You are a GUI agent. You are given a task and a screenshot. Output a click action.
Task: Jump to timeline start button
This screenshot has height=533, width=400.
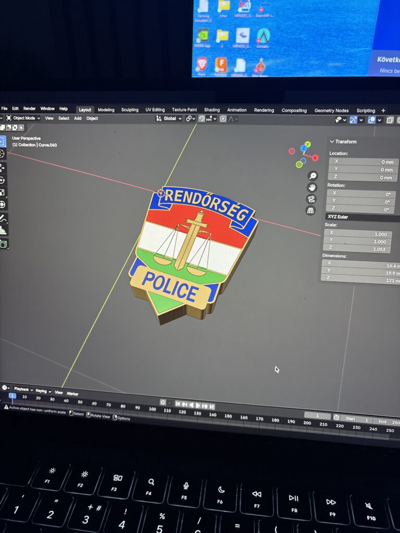pos(178,404)
